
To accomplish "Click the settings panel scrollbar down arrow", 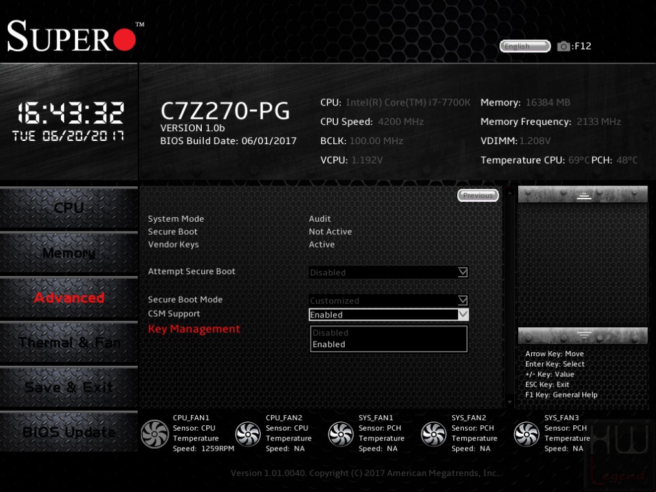I will click(510, 402).
